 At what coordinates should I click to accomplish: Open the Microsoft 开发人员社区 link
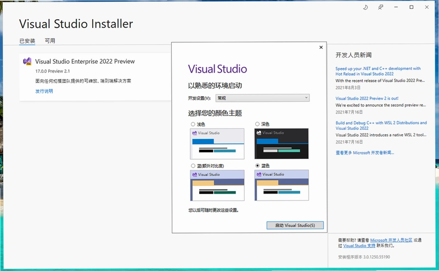[391, 240]
